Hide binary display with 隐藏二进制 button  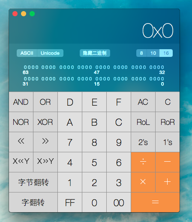[x=95, y=53]
